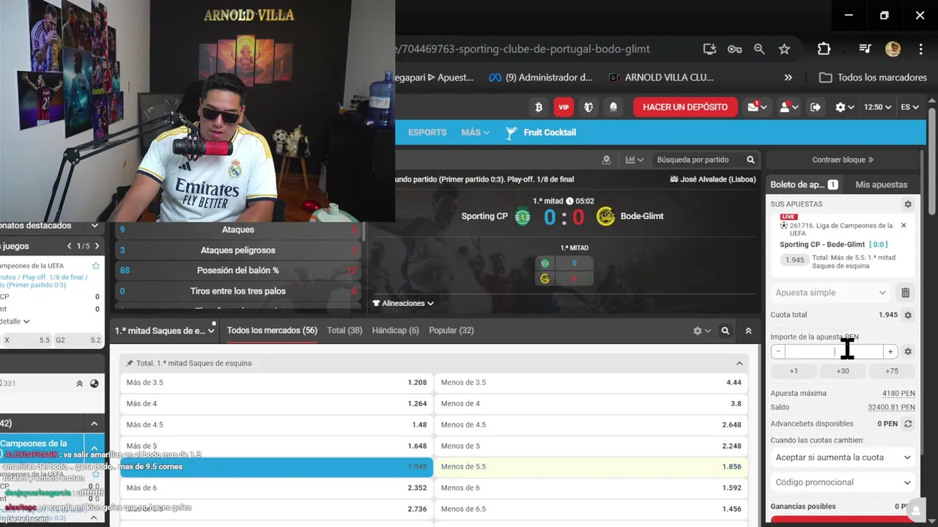Open the Cuota total settings gear

(x=908, y=315)
